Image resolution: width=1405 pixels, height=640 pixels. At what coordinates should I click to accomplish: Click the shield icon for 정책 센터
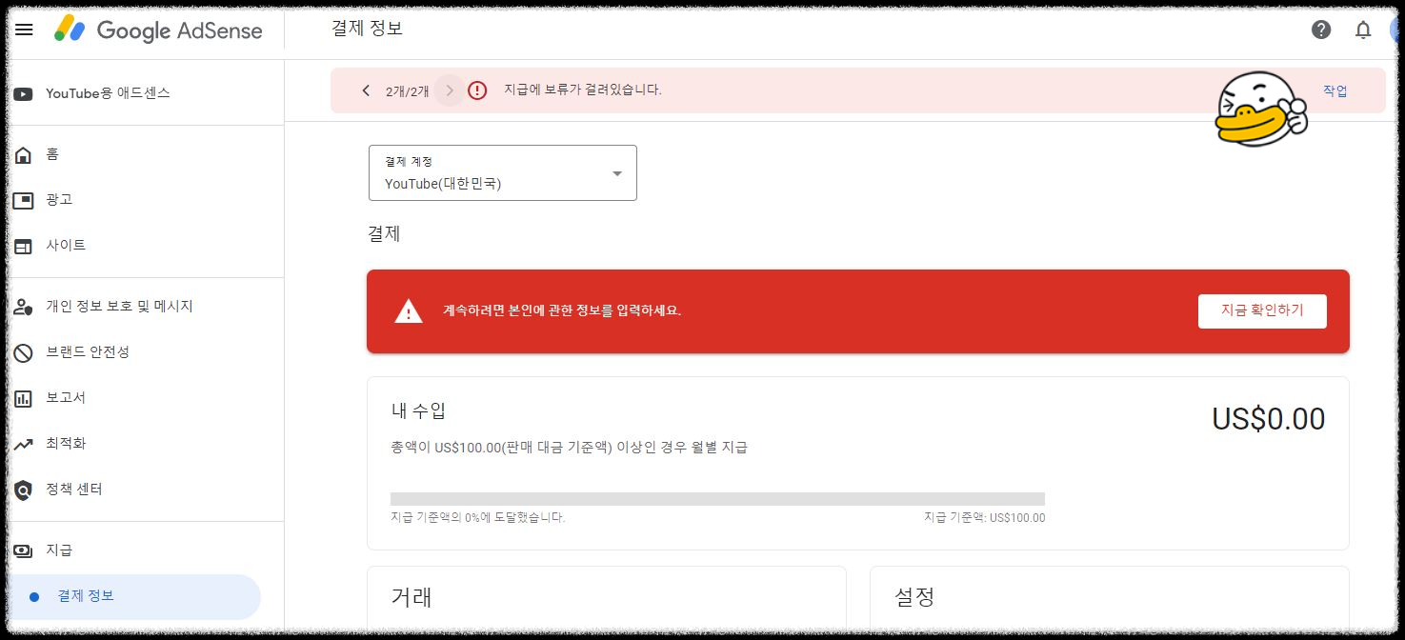(24, 490)
